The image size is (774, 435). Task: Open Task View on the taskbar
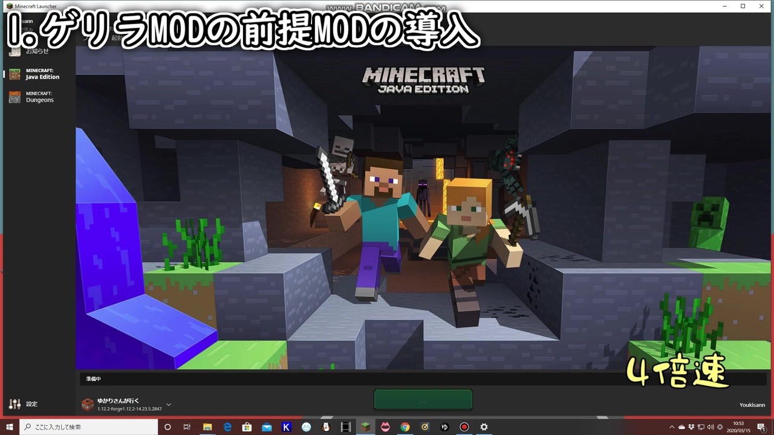click(187, 427)
